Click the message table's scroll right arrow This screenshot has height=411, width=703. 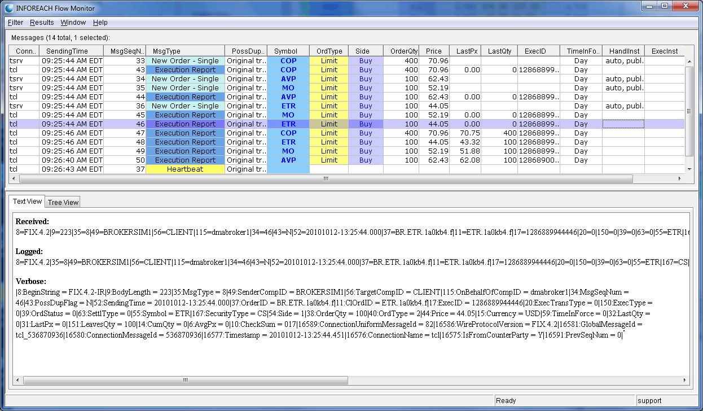(x=680, y=179)
